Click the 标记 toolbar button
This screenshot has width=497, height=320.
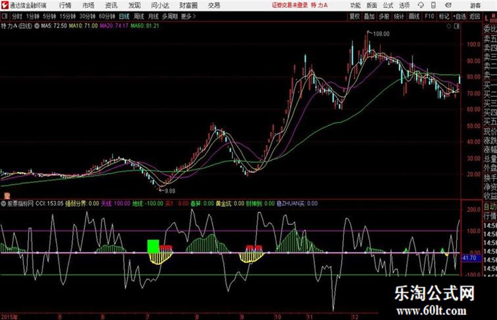[x=444, y=16]
